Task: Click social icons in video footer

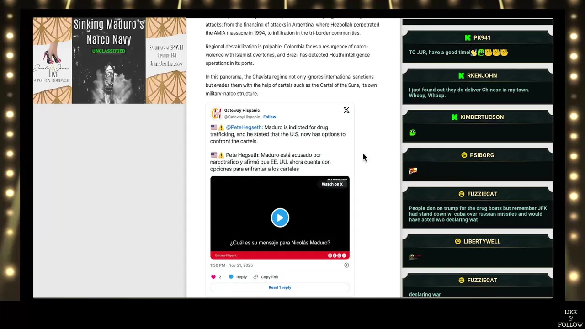Action: point(337,255)
